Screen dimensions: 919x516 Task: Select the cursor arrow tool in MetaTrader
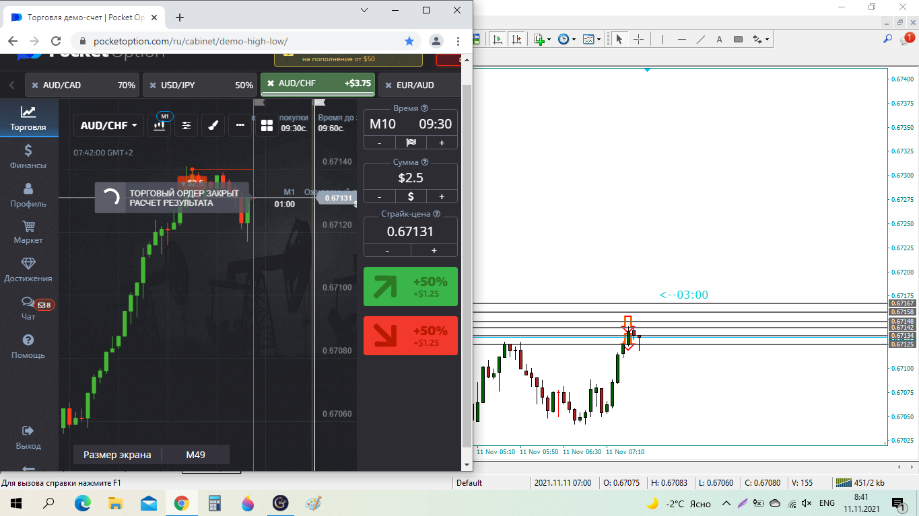pyautogui.click(x=619, y=39)
